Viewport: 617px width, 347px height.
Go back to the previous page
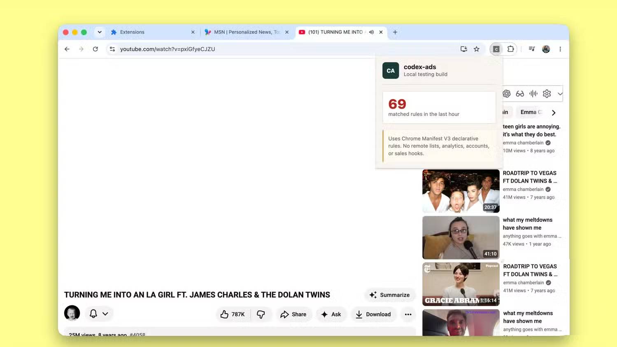(67, 49)
